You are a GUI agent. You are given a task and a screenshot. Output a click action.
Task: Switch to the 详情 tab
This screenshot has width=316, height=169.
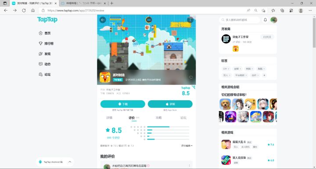(109, 118)
